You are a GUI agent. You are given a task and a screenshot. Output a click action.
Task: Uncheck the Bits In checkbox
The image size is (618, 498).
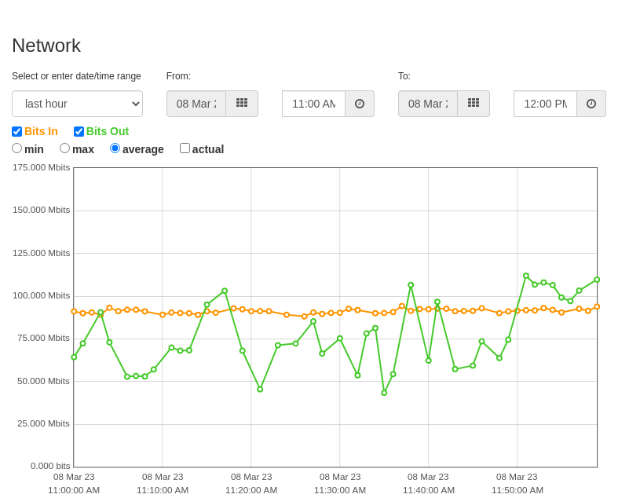17,132
